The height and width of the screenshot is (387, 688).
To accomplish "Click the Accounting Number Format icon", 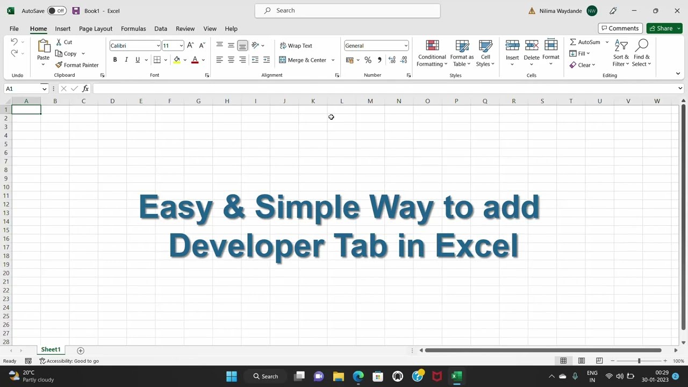I will click(350, 60).
